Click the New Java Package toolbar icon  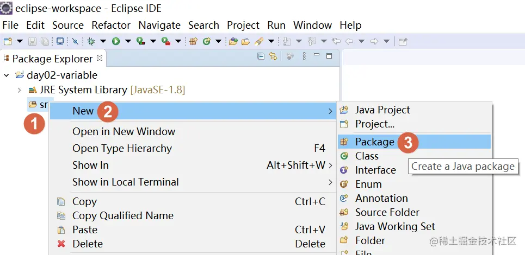(x=193, y=41)
